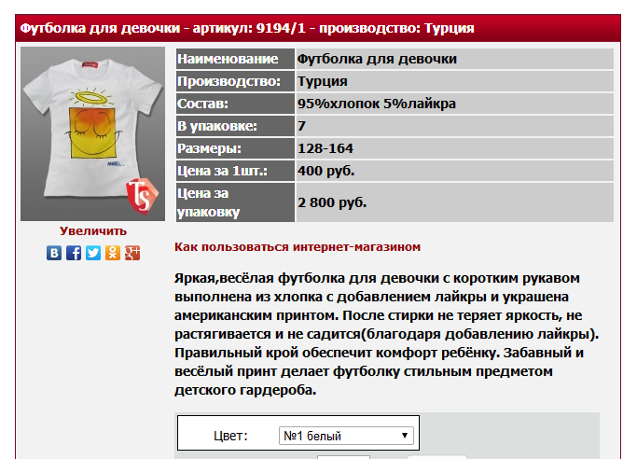
Task: Open Как пользоваться интернет-магазином link
Action: pos(298,247)
